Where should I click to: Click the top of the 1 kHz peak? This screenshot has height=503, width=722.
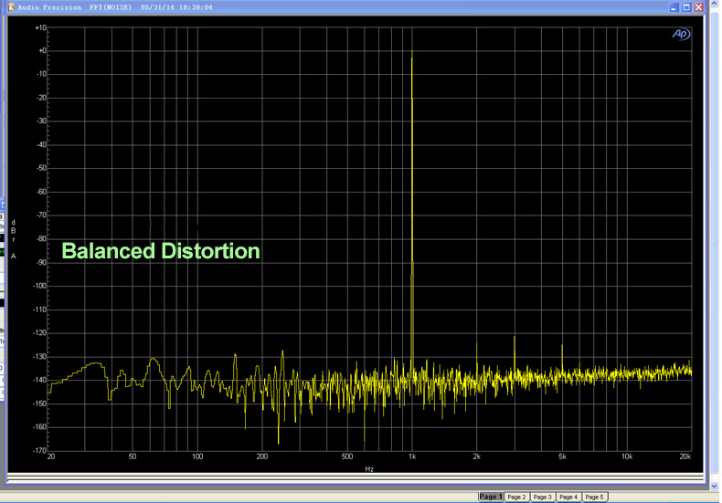(412, 58)
